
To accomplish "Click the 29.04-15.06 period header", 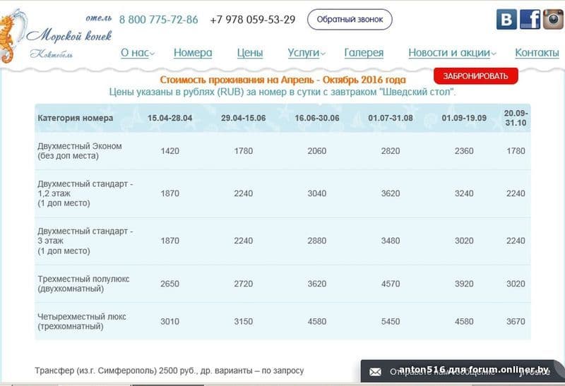I will click(x=243, y=118).
